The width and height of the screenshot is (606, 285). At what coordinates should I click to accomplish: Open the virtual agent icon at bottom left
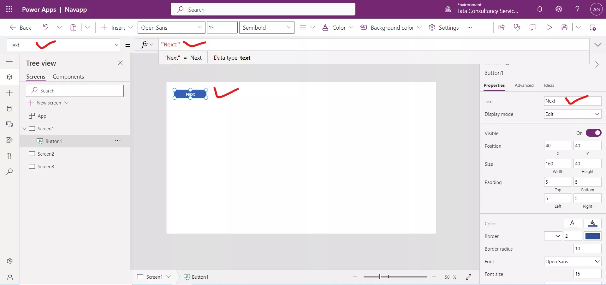pyautogui.click(x=10, y=277)
